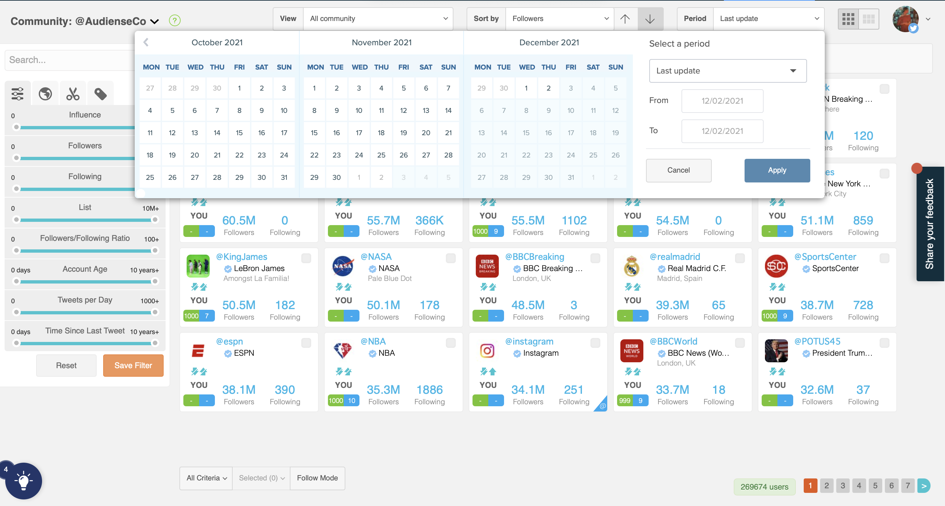
Task: Go to previous month in calendar
Action: pyautogui.click(x=146, y=43)
